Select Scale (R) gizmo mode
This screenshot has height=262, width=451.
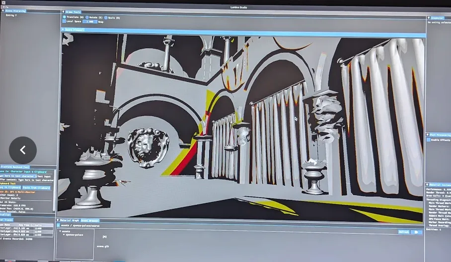click(106, 18)
